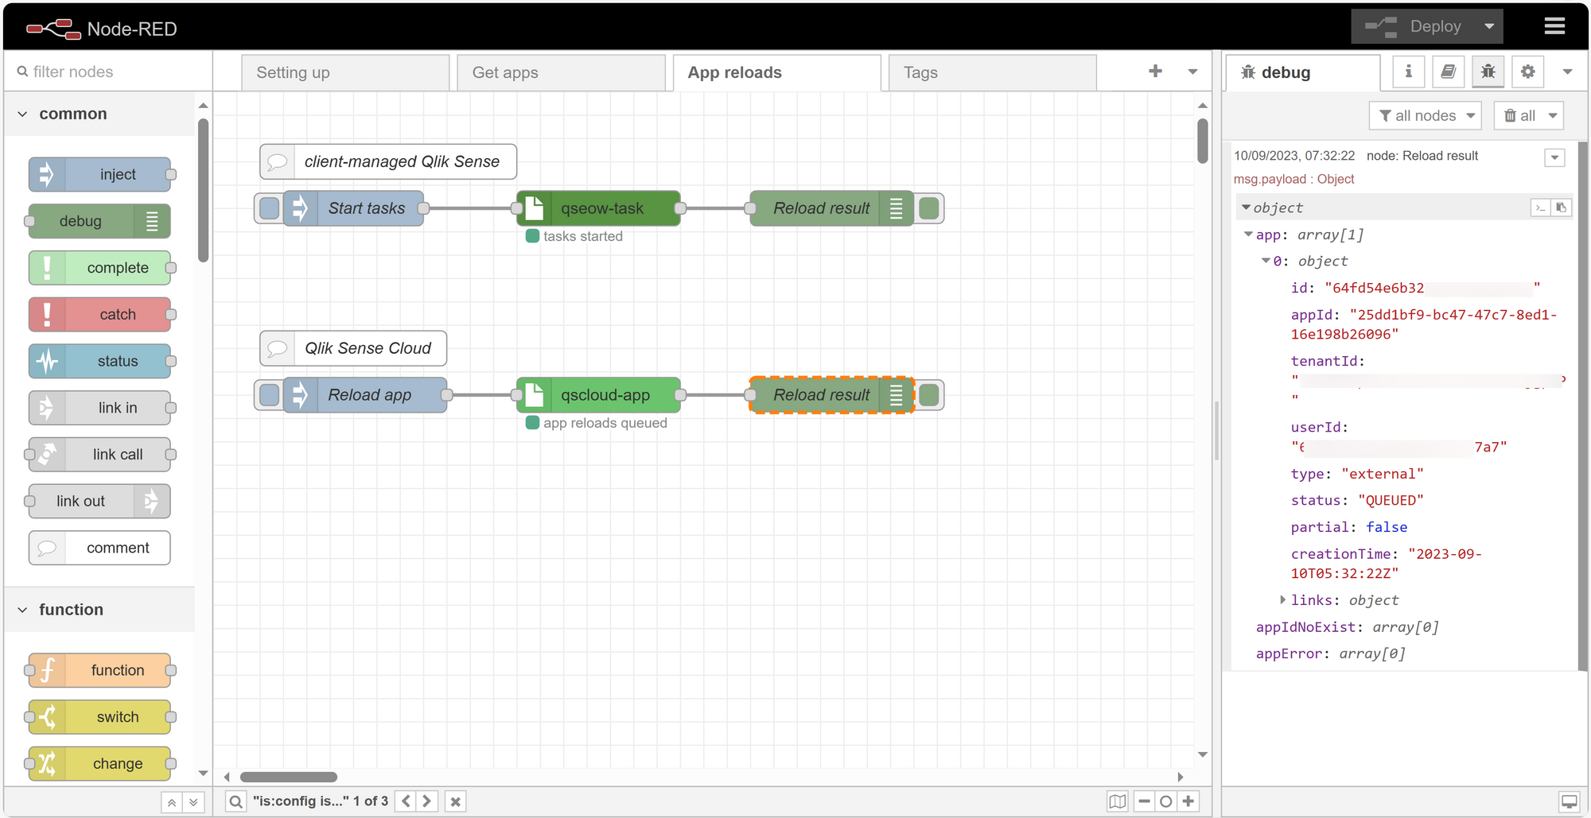Select the qseow-task node
The width and height of the screenshot is (1591, 818).
598,208
